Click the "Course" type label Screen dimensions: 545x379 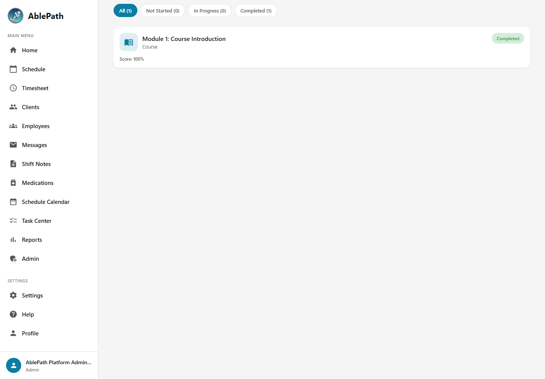(150, 47)
